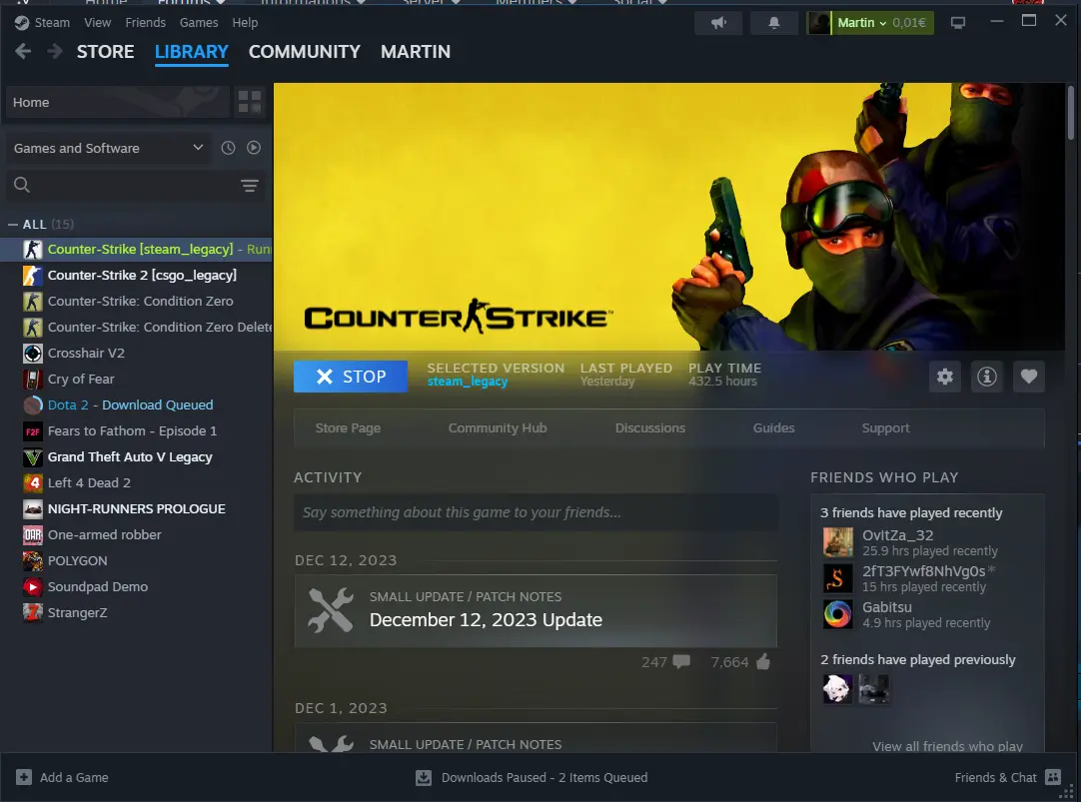Select NIGHT-RUNNERS PROLOGUE

coord(137,509)
